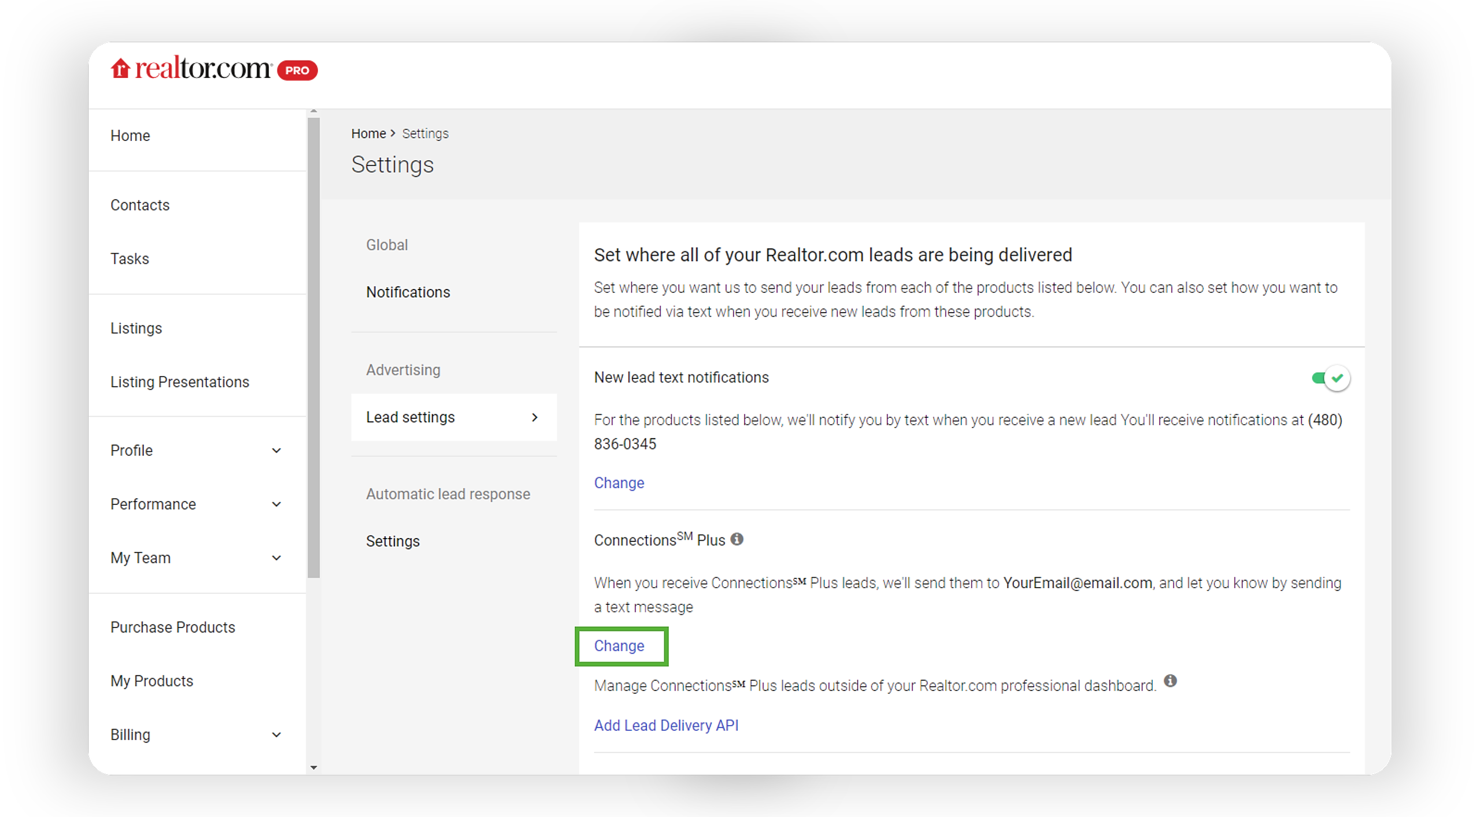1480x817 pixels.
Task: Toggle New lead text notifications switch
Action: click(1331, 378)
